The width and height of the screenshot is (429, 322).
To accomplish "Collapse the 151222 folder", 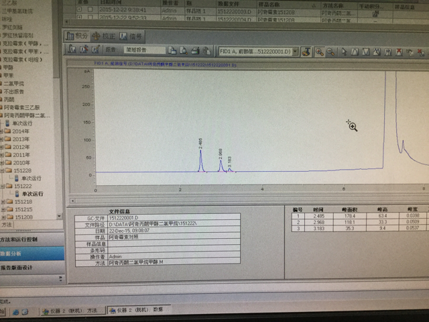I will (x=3, y=186).
